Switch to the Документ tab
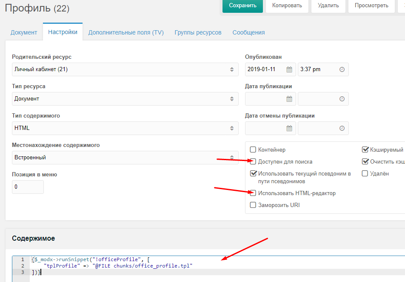405x282 pixels. pyautogui.click(x=24, y=33)
